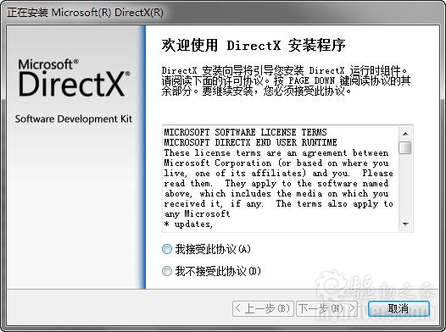Click the license scrollbar thumb
The image size is (446, 332).
point(405,147)
